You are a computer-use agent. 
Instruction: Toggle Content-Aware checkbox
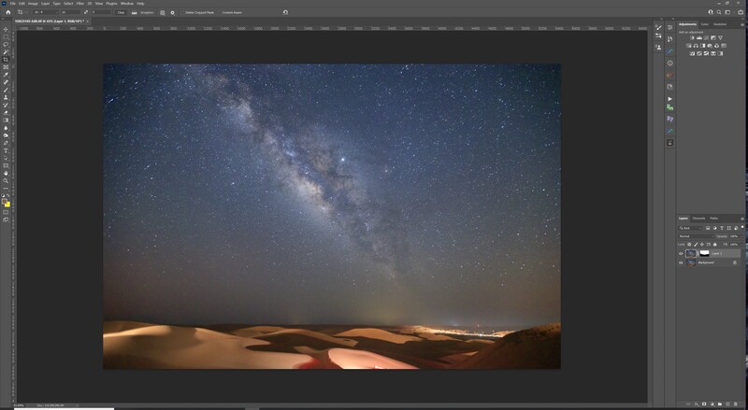220,12
